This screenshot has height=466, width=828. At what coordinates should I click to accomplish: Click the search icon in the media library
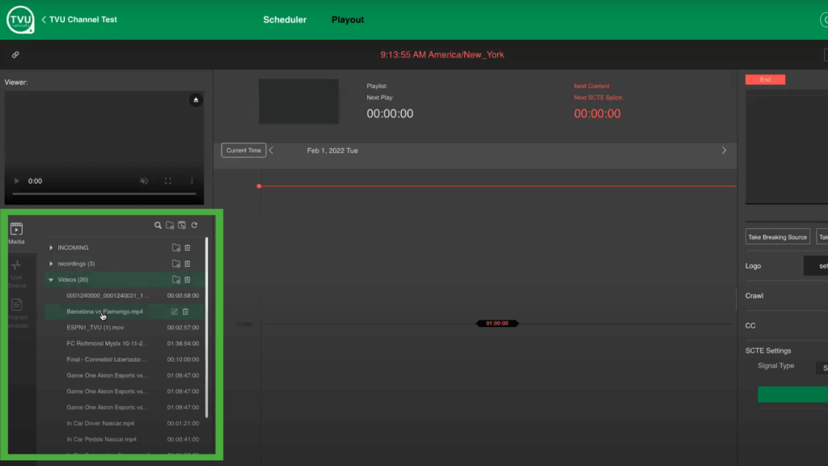tap(158, 226)
